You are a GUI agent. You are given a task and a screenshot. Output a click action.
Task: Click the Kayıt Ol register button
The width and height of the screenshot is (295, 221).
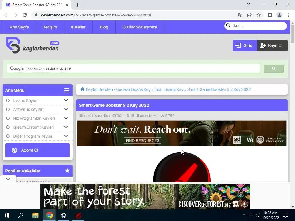coord(273,45)
